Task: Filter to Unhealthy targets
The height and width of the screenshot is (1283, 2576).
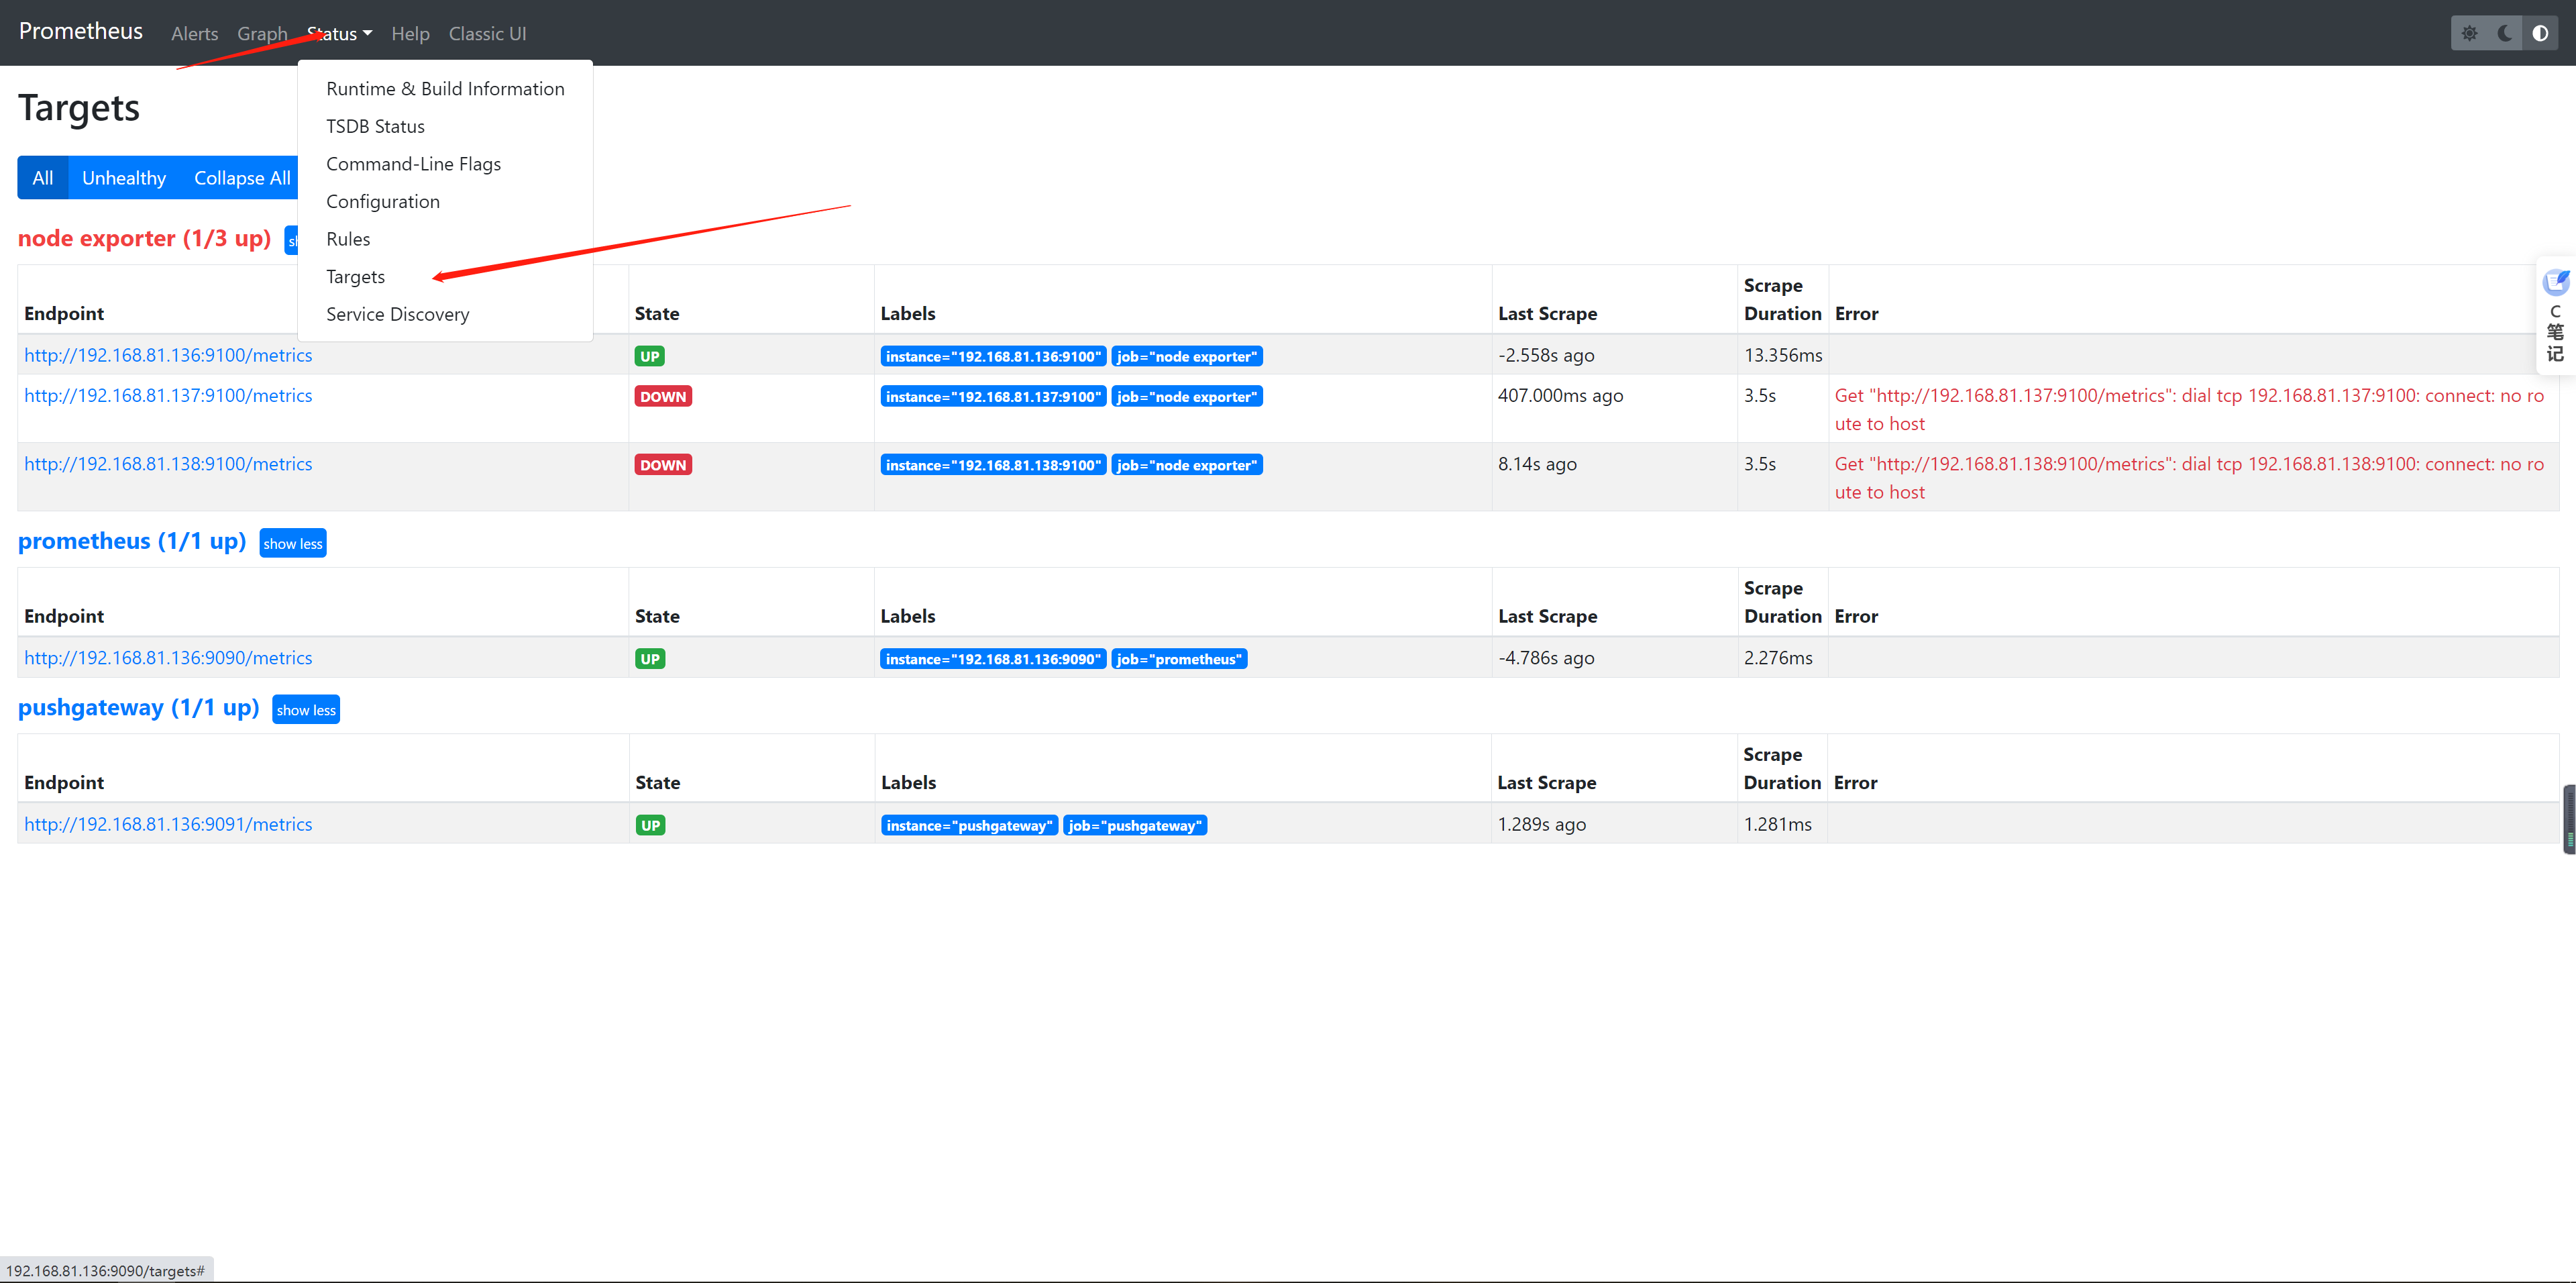Action: tap(124, 178)
